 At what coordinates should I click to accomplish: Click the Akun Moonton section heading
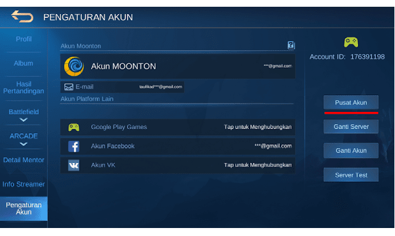click(81, 46)
